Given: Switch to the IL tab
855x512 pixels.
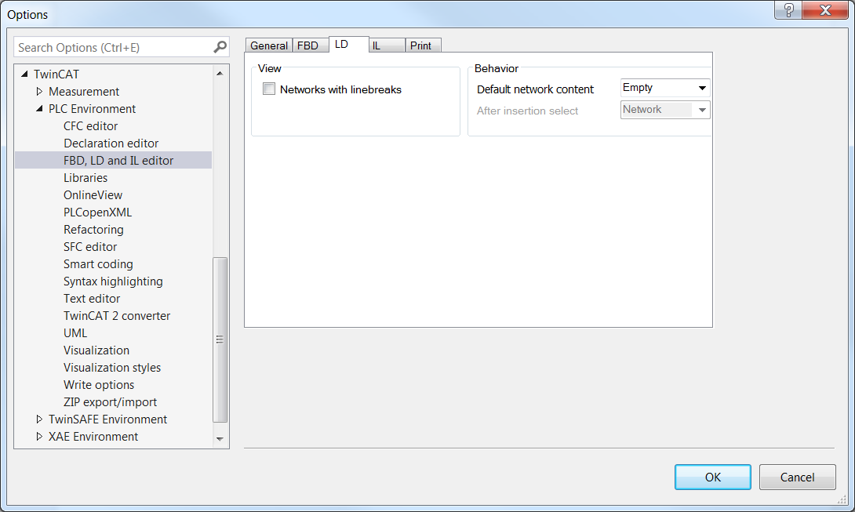Looking at the screenshot, I should point(387,45).
